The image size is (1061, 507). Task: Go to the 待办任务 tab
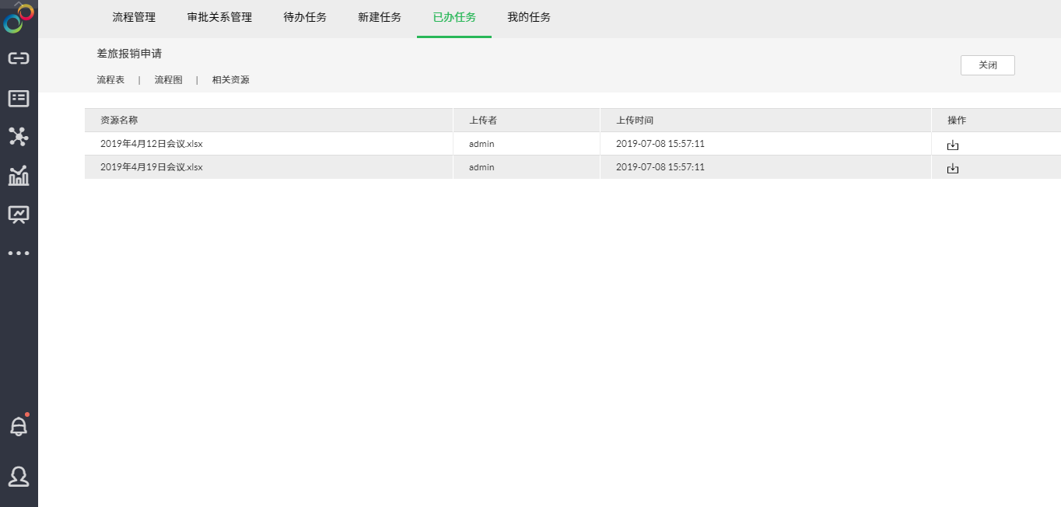tap(305, 17)
